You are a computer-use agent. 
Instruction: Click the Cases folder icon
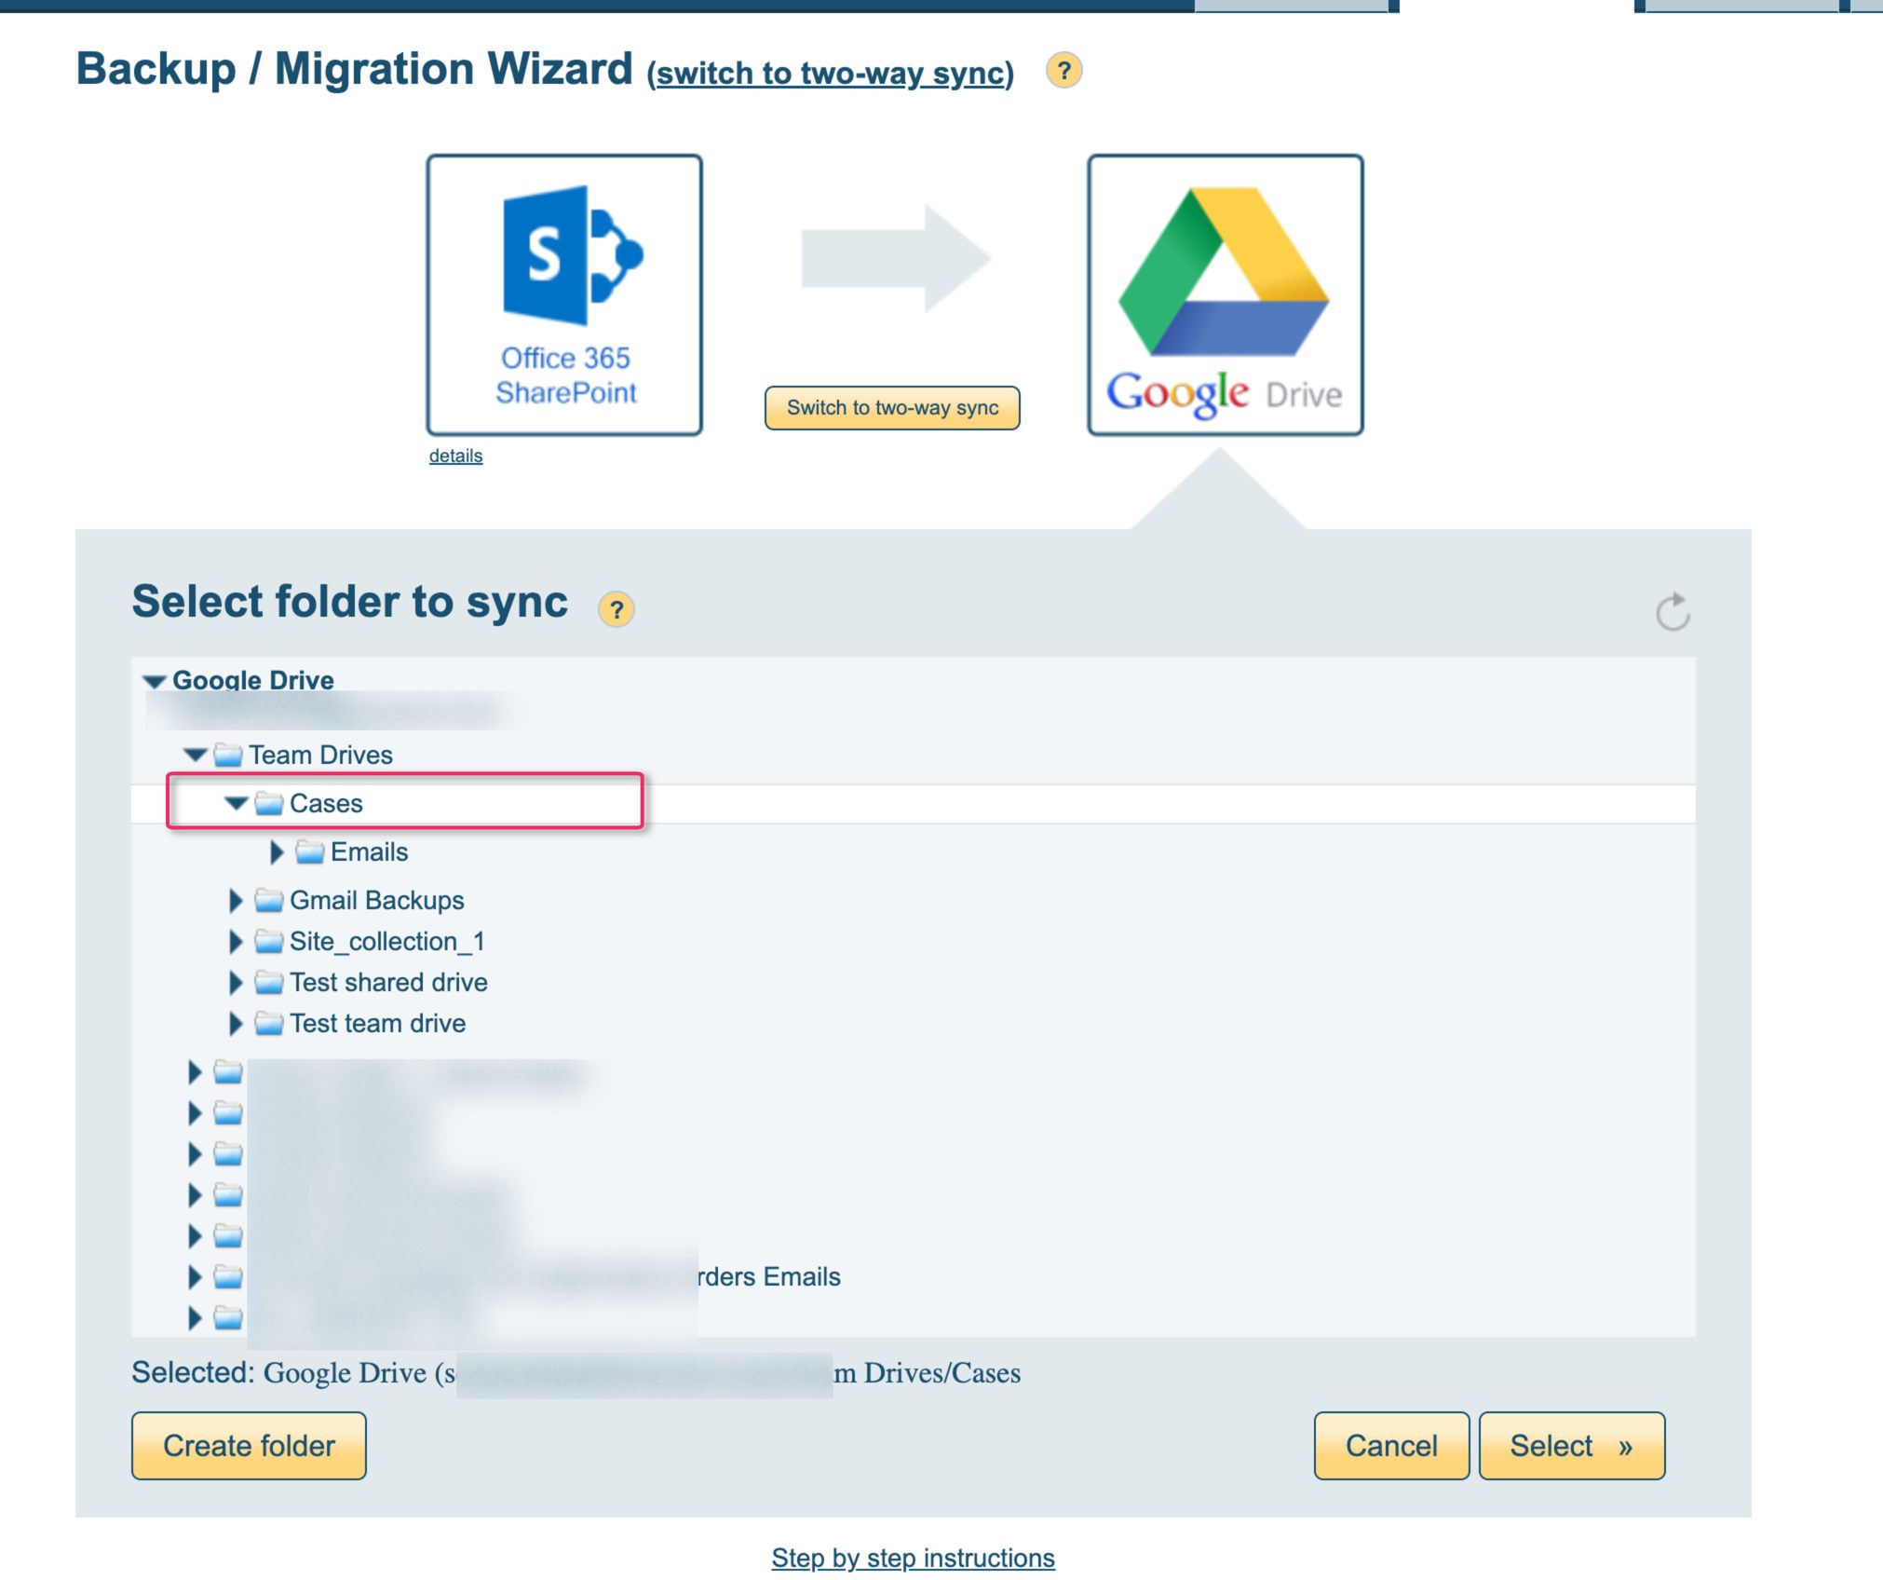pyautogui.click(x=268, y=802)
